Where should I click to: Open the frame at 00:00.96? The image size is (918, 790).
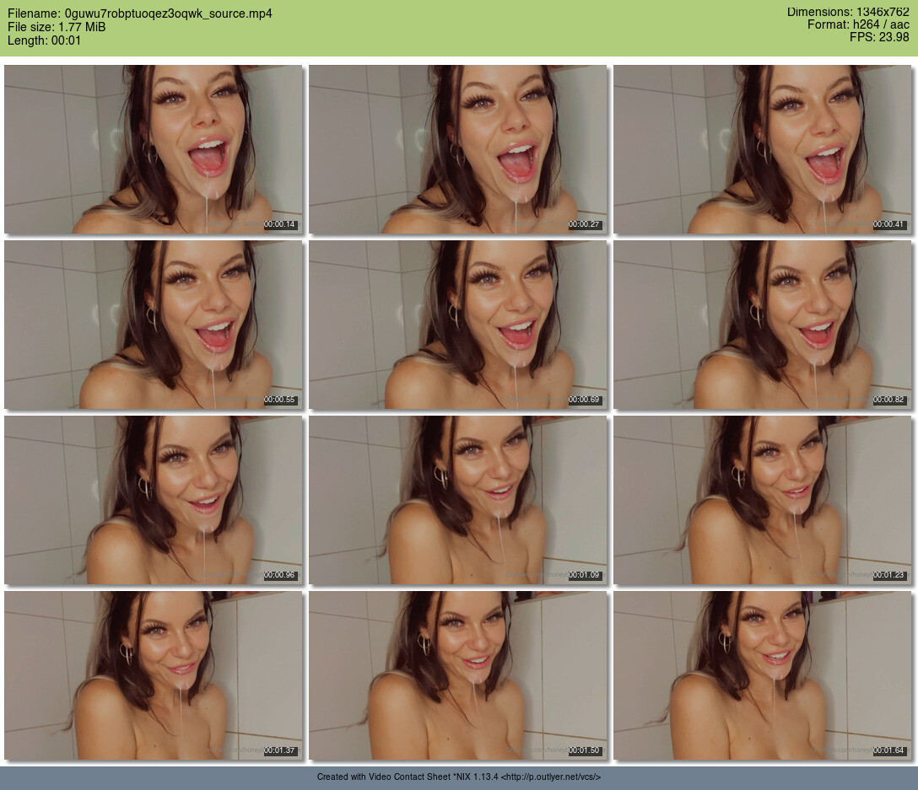[x=153, y=500]
